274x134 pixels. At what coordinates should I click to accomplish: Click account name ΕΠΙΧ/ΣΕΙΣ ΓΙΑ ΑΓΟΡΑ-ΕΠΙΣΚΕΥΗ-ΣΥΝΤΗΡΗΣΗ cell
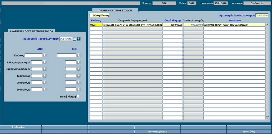coord(133,25)
